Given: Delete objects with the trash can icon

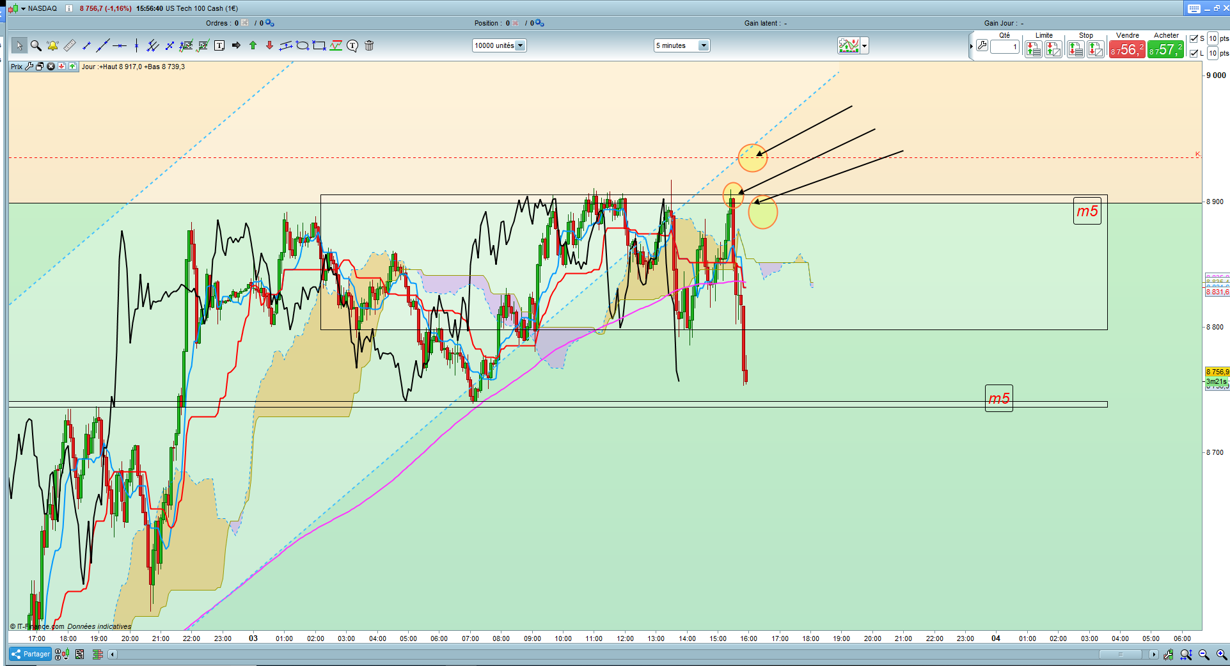Looking at the screenshot, I should [x=369, y=45].
